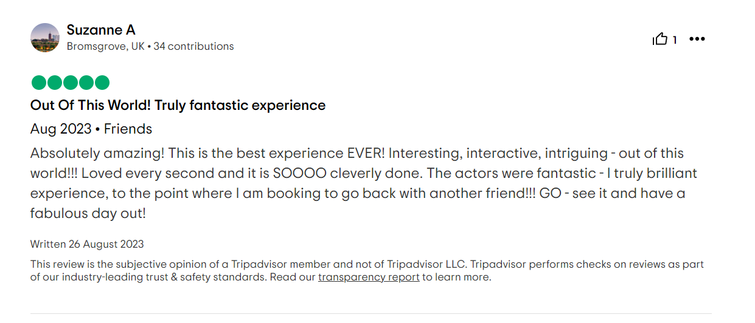This screenshot has height=323, width=755.
Task: Click the reviewer name Suzanne A
Action: point(101,30)
